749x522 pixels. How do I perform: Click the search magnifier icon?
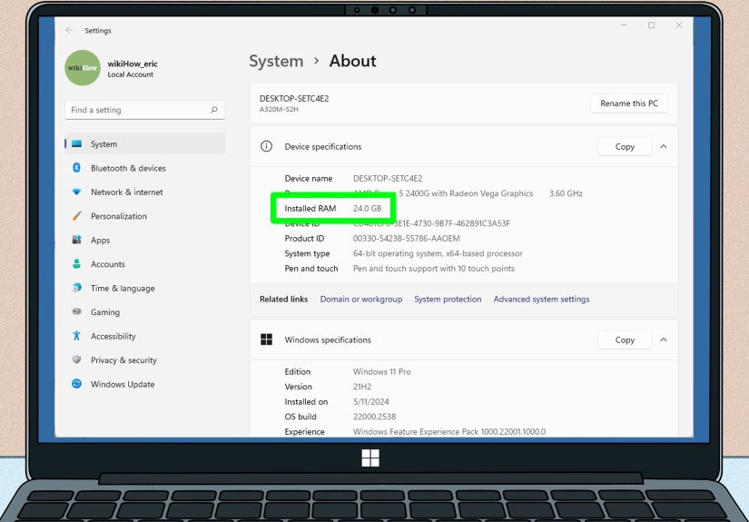point(214,110)
